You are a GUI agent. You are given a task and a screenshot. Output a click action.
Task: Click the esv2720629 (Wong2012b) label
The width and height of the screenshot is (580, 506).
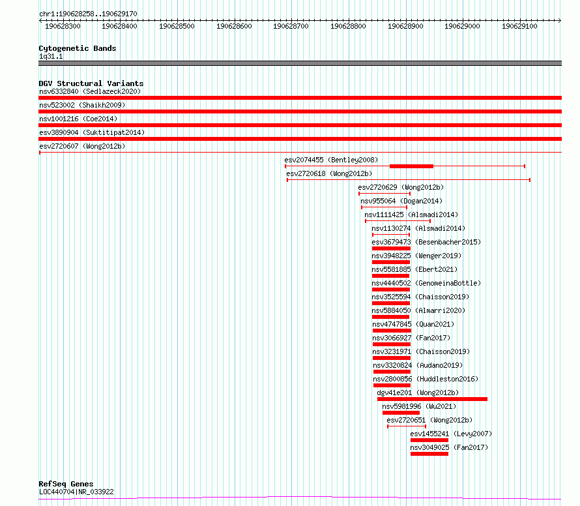click(401, 187)
